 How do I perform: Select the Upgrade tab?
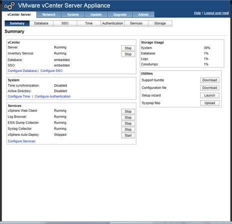click(120, 14)
